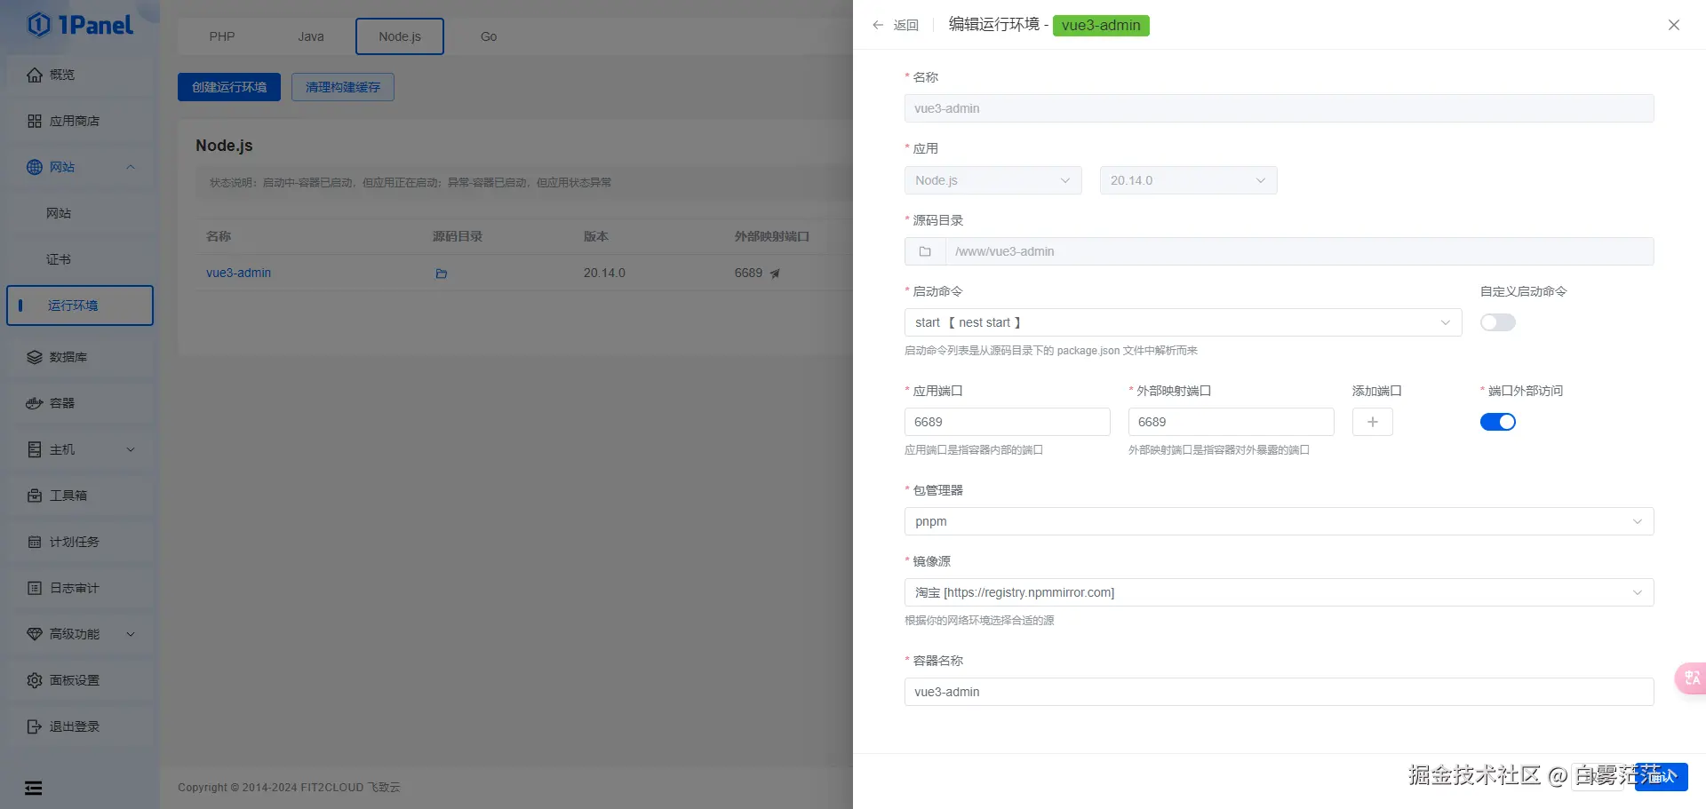Screen dimensions: 1706x809
Task: Toggle the 自定义启动命令 switch
Action: pyautogui.click(x=1498, y=322)
